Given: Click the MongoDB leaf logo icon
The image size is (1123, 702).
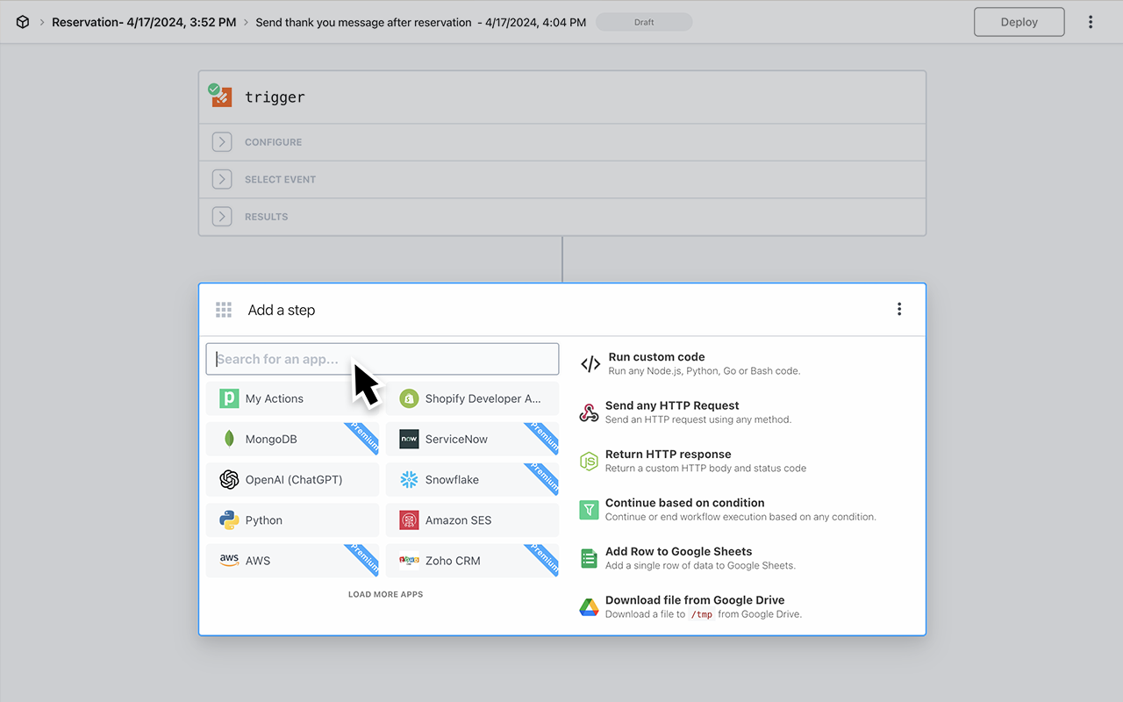Looking at the screenshot, I should pyautogui.click(x=229, y=439).
